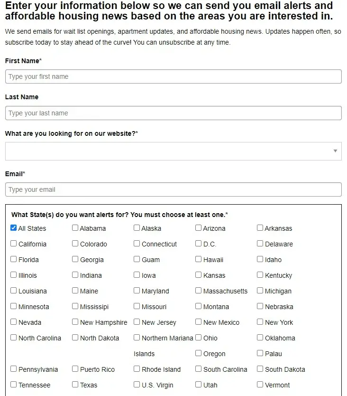
Task: Tick the Alaska checkbox
Action: pyautogui.click(x=137, y=228)
